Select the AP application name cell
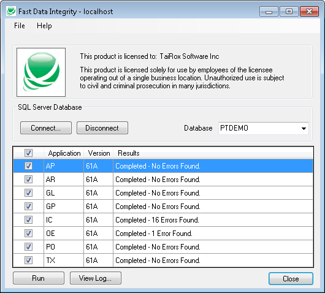The image size is (325, 293). (x=64, y=166)
